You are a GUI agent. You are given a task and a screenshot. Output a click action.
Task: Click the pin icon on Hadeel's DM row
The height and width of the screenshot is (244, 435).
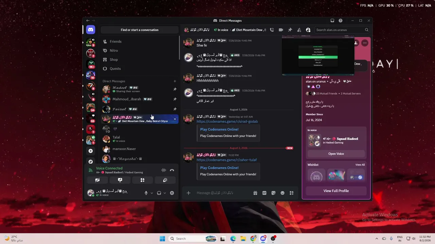click(x=175, y=89)
